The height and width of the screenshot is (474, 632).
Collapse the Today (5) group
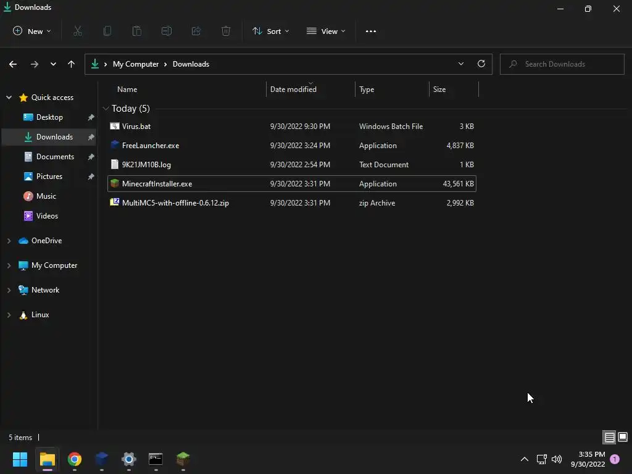pos(106,109)
